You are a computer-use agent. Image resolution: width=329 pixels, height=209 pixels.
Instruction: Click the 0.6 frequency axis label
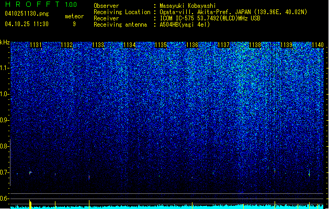tap(4, 199)
